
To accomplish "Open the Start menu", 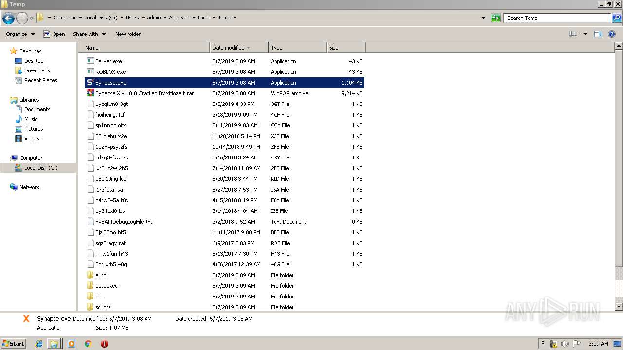I will click(x=13, y=343).
